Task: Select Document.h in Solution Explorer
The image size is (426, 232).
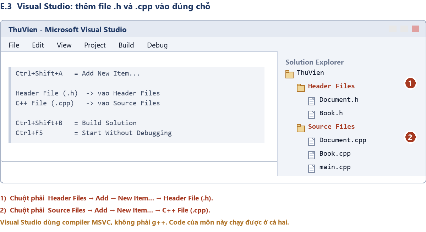Action: pos(339,100)
